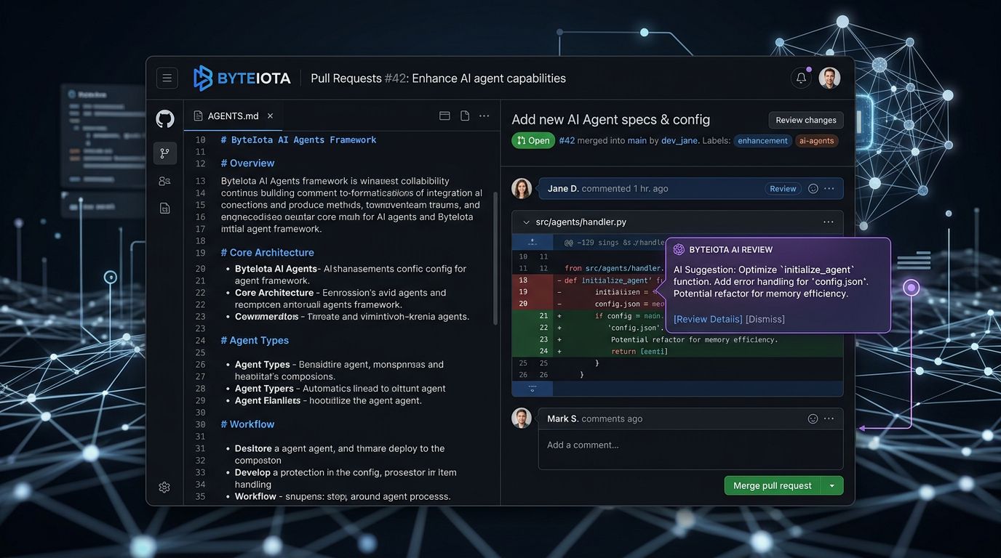The image size is (1001, 558).
Task: Click the Review badge on Jane's comment
Action: (783, 188)
